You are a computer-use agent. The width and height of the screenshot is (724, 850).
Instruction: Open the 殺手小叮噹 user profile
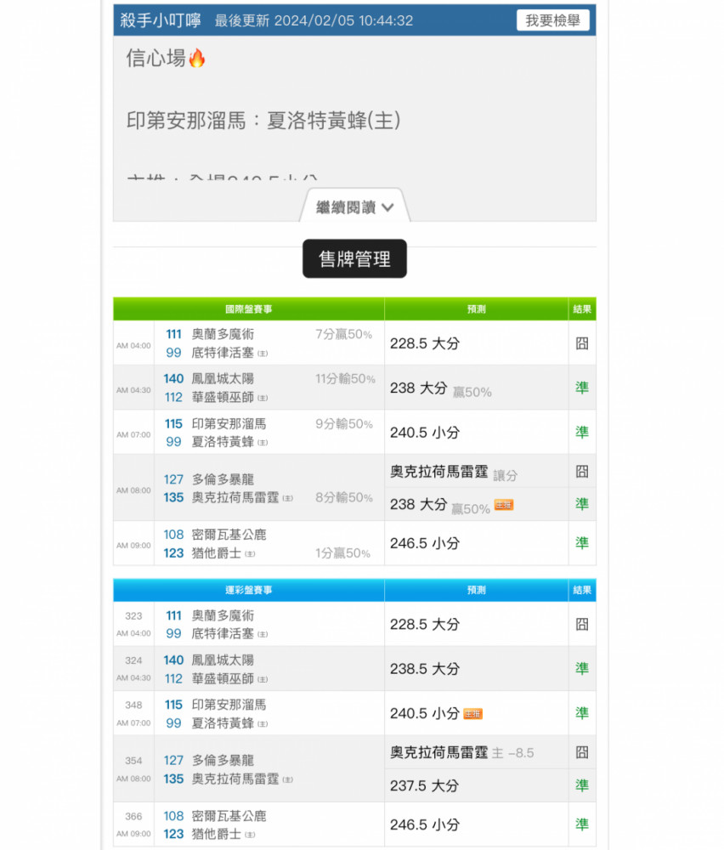pyautogui.click(x=161, y=20)
